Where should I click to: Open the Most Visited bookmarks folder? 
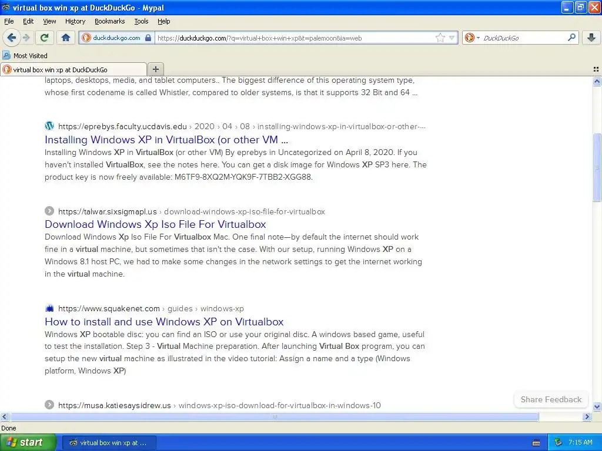pos(25,56)
